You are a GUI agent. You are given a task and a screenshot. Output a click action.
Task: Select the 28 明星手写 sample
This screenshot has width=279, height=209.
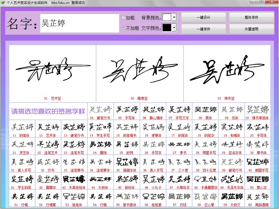pos(206,146)
